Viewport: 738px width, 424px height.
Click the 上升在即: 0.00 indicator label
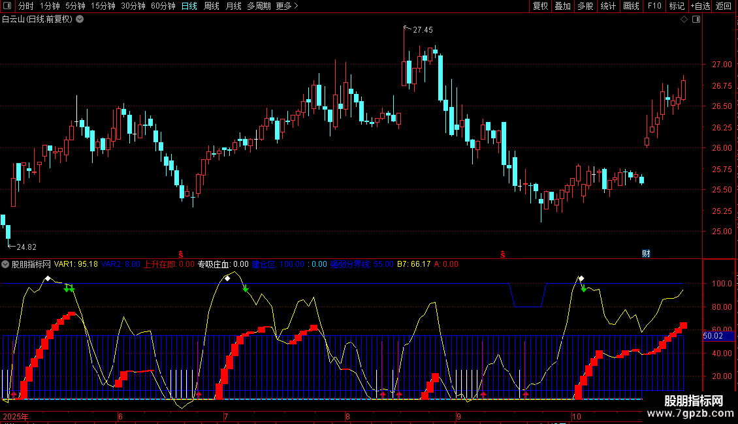click(168, 264)
